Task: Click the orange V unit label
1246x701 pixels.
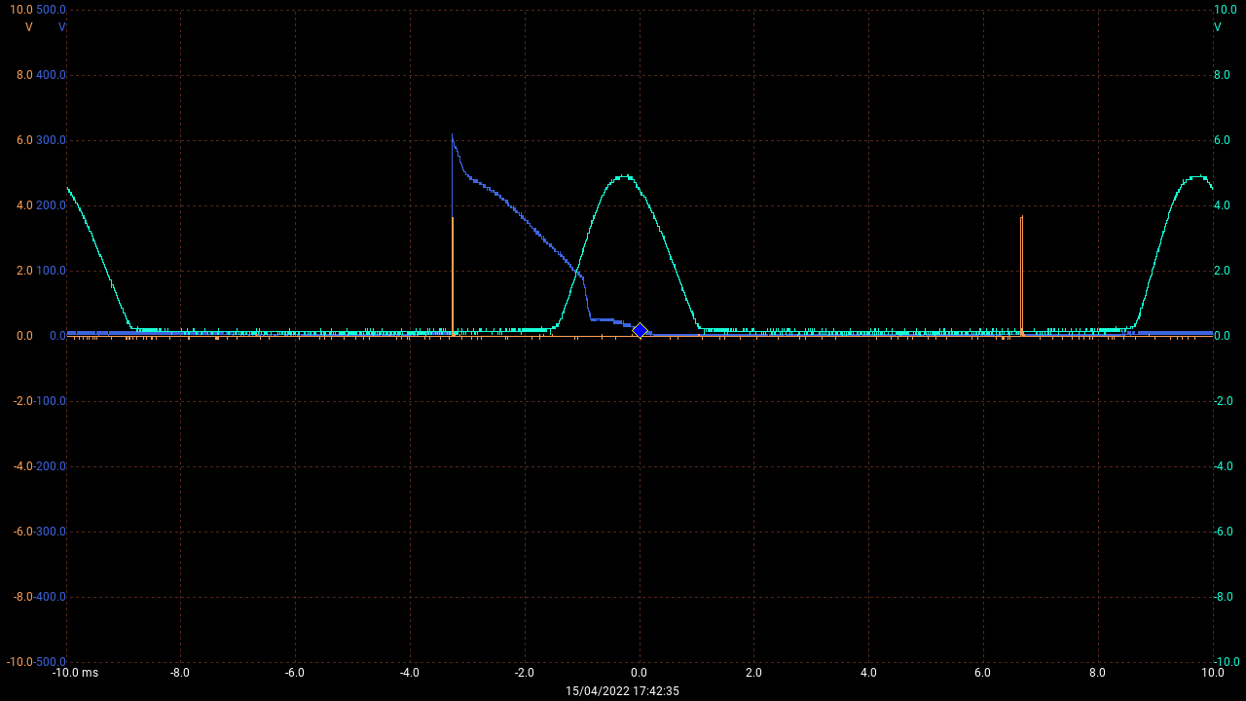Action: click(29, 27)
